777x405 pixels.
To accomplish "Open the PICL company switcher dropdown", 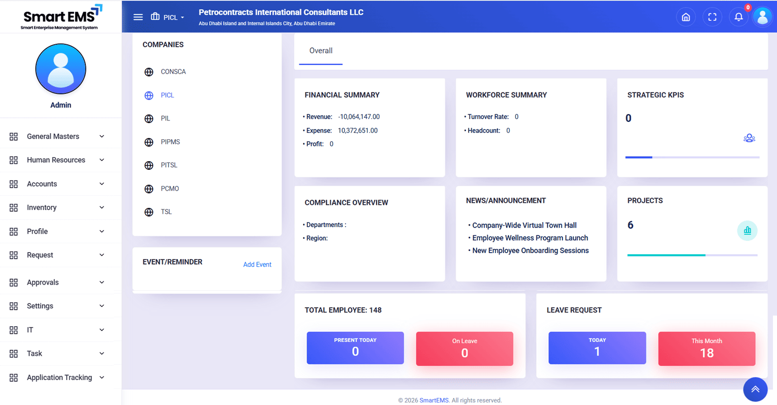I will (x=168, y=17).
